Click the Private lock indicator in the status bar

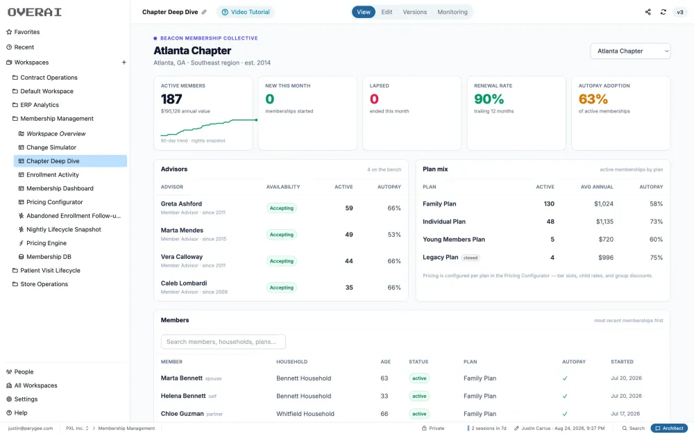[x=433, y=428]
